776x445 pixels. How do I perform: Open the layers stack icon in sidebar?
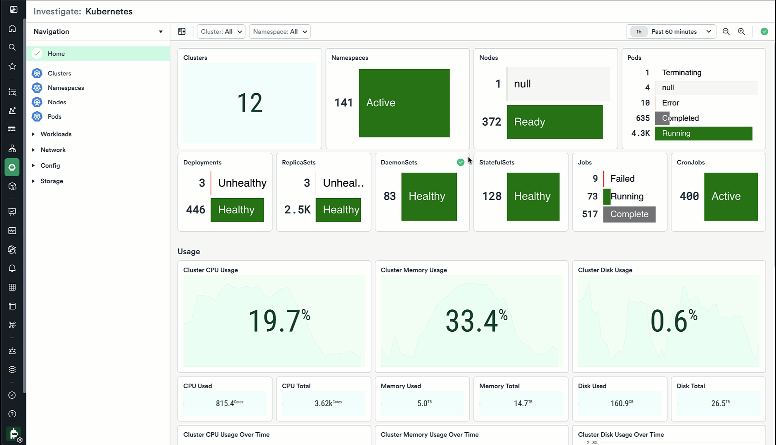pos(12,370)
